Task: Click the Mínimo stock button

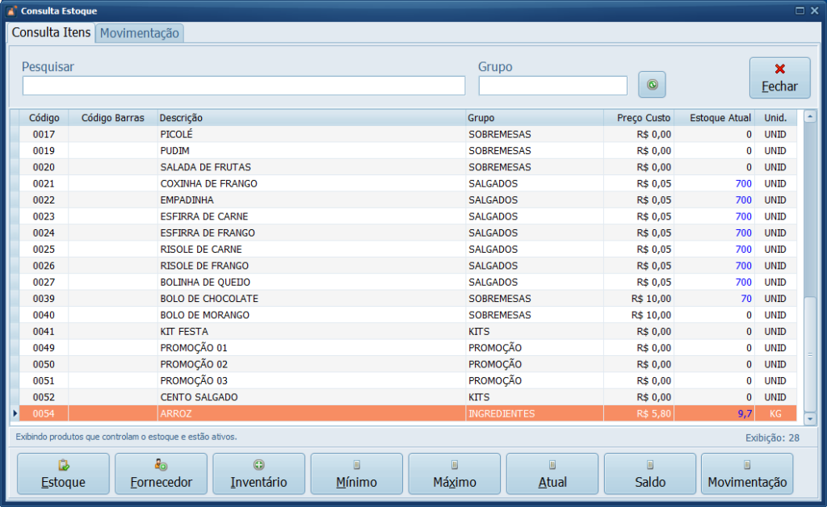Action: 356,474
